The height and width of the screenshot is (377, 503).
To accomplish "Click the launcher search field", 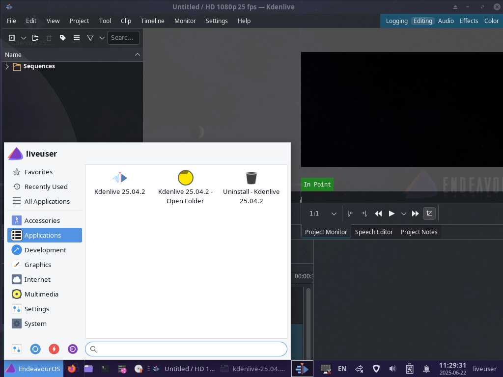I will pyautogui.click(x=186, y=349).
